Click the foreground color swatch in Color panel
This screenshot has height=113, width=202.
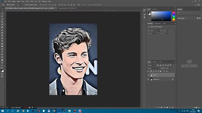[x=149, y=13]
